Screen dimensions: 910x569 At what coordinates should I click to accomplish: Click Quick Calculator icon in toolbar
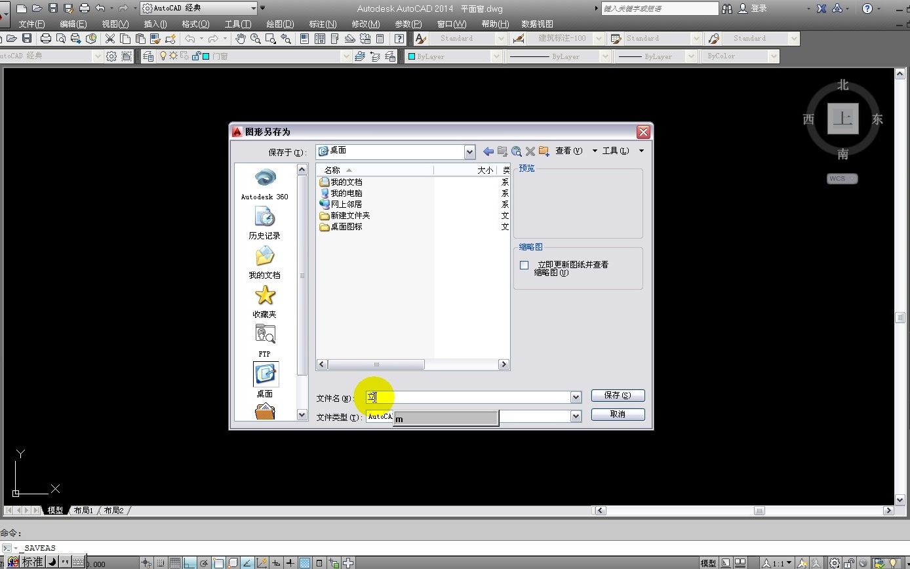[380, 39]
